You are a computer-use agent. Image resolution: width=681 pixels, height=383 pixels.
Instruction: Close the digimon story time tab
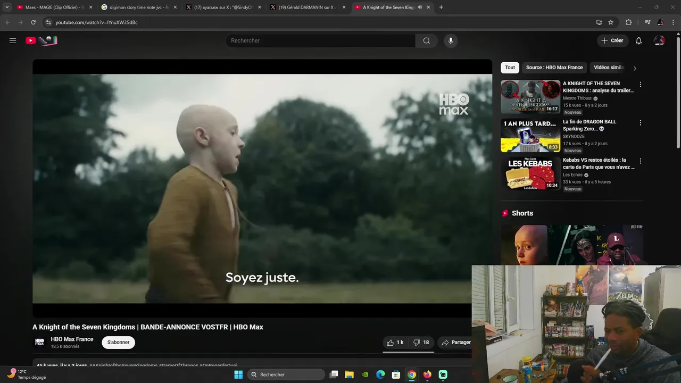click(x=175, y=7)
